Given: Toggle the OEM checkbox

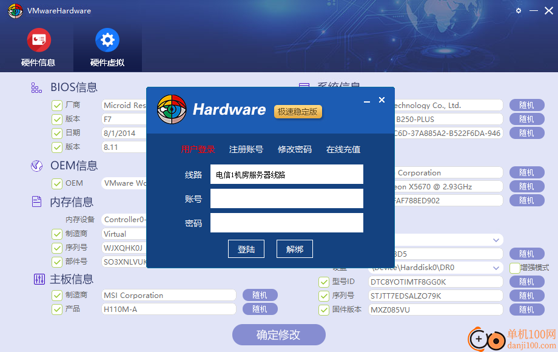Looking at the screenshot, I should tap(57, 184).
